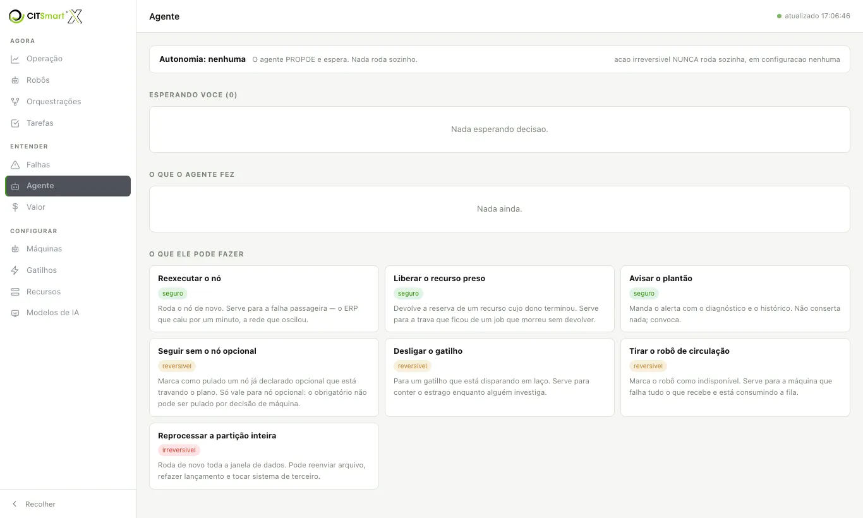Click the Nada ainda message
Image resolution: width=863 pixels, height=518 pixels.
(x=499, y=209)
